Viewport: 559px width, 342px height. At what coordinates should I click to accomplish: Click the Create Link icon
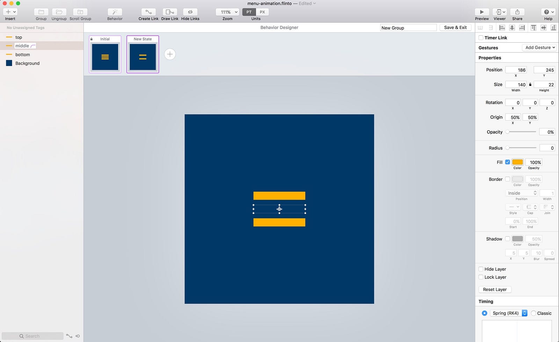tap(148, 12)
